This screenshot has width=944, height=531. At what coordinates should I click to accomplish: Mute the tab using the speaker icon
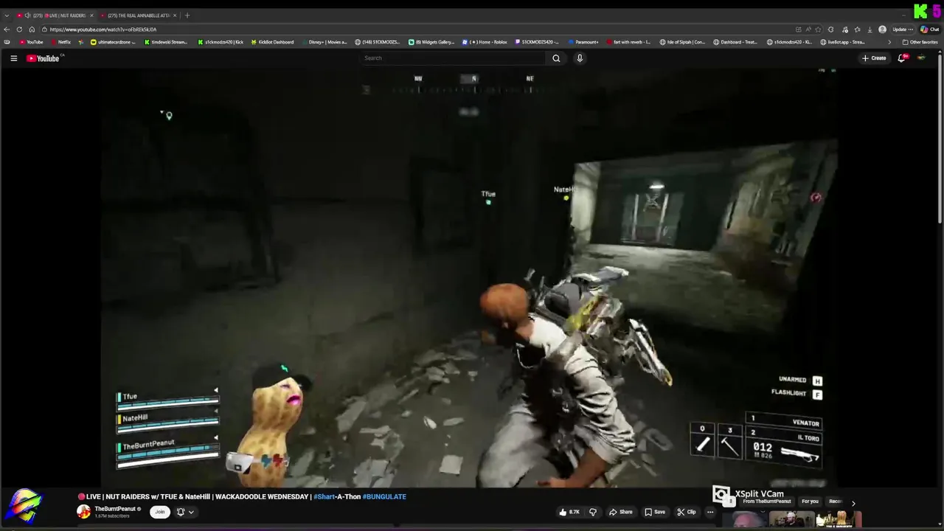tap(27, 15)
